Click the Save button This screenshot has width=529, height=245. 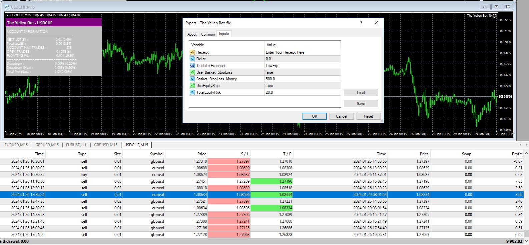point(361,104)
